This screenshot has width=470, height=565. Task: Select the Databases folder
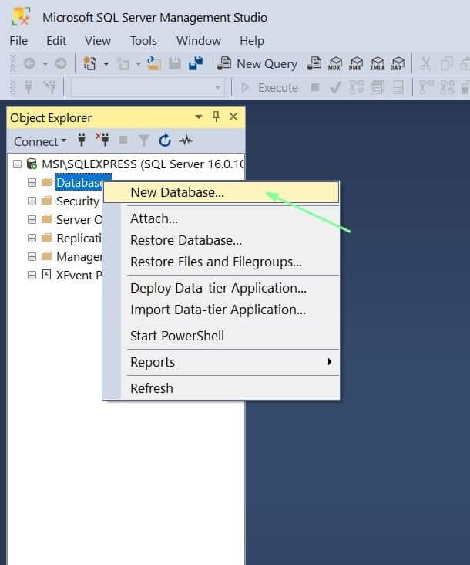point(79,183)
